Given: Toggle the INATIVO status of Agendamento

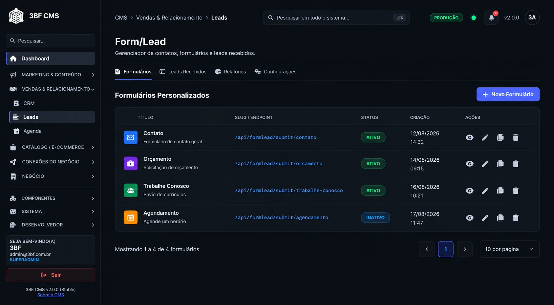Looking at the screenshot, I should [x=375, y=218].
